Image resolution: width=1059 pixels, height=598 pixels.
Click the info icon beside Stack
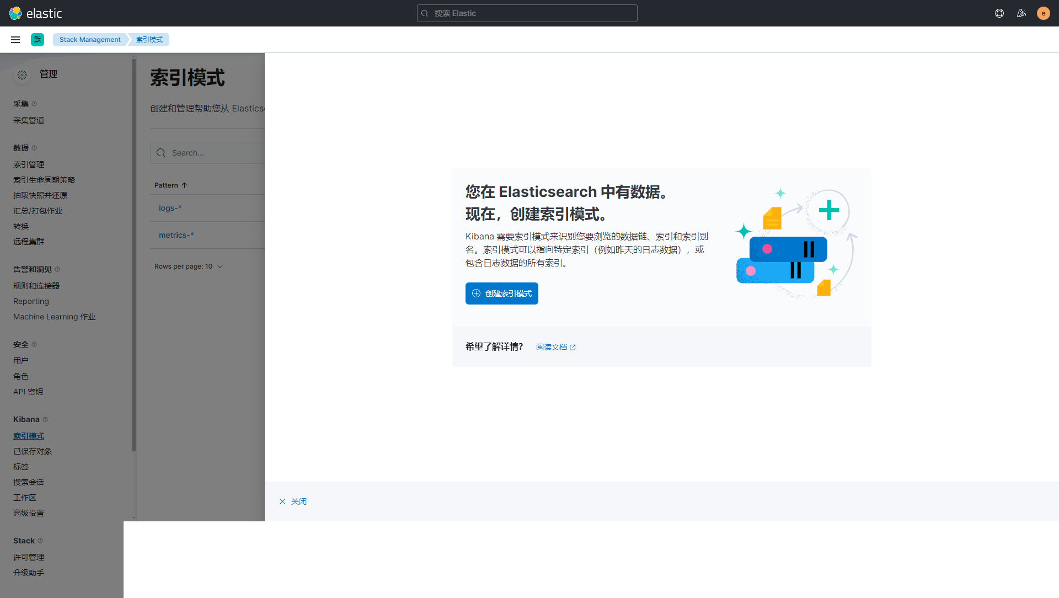[40, 541]
